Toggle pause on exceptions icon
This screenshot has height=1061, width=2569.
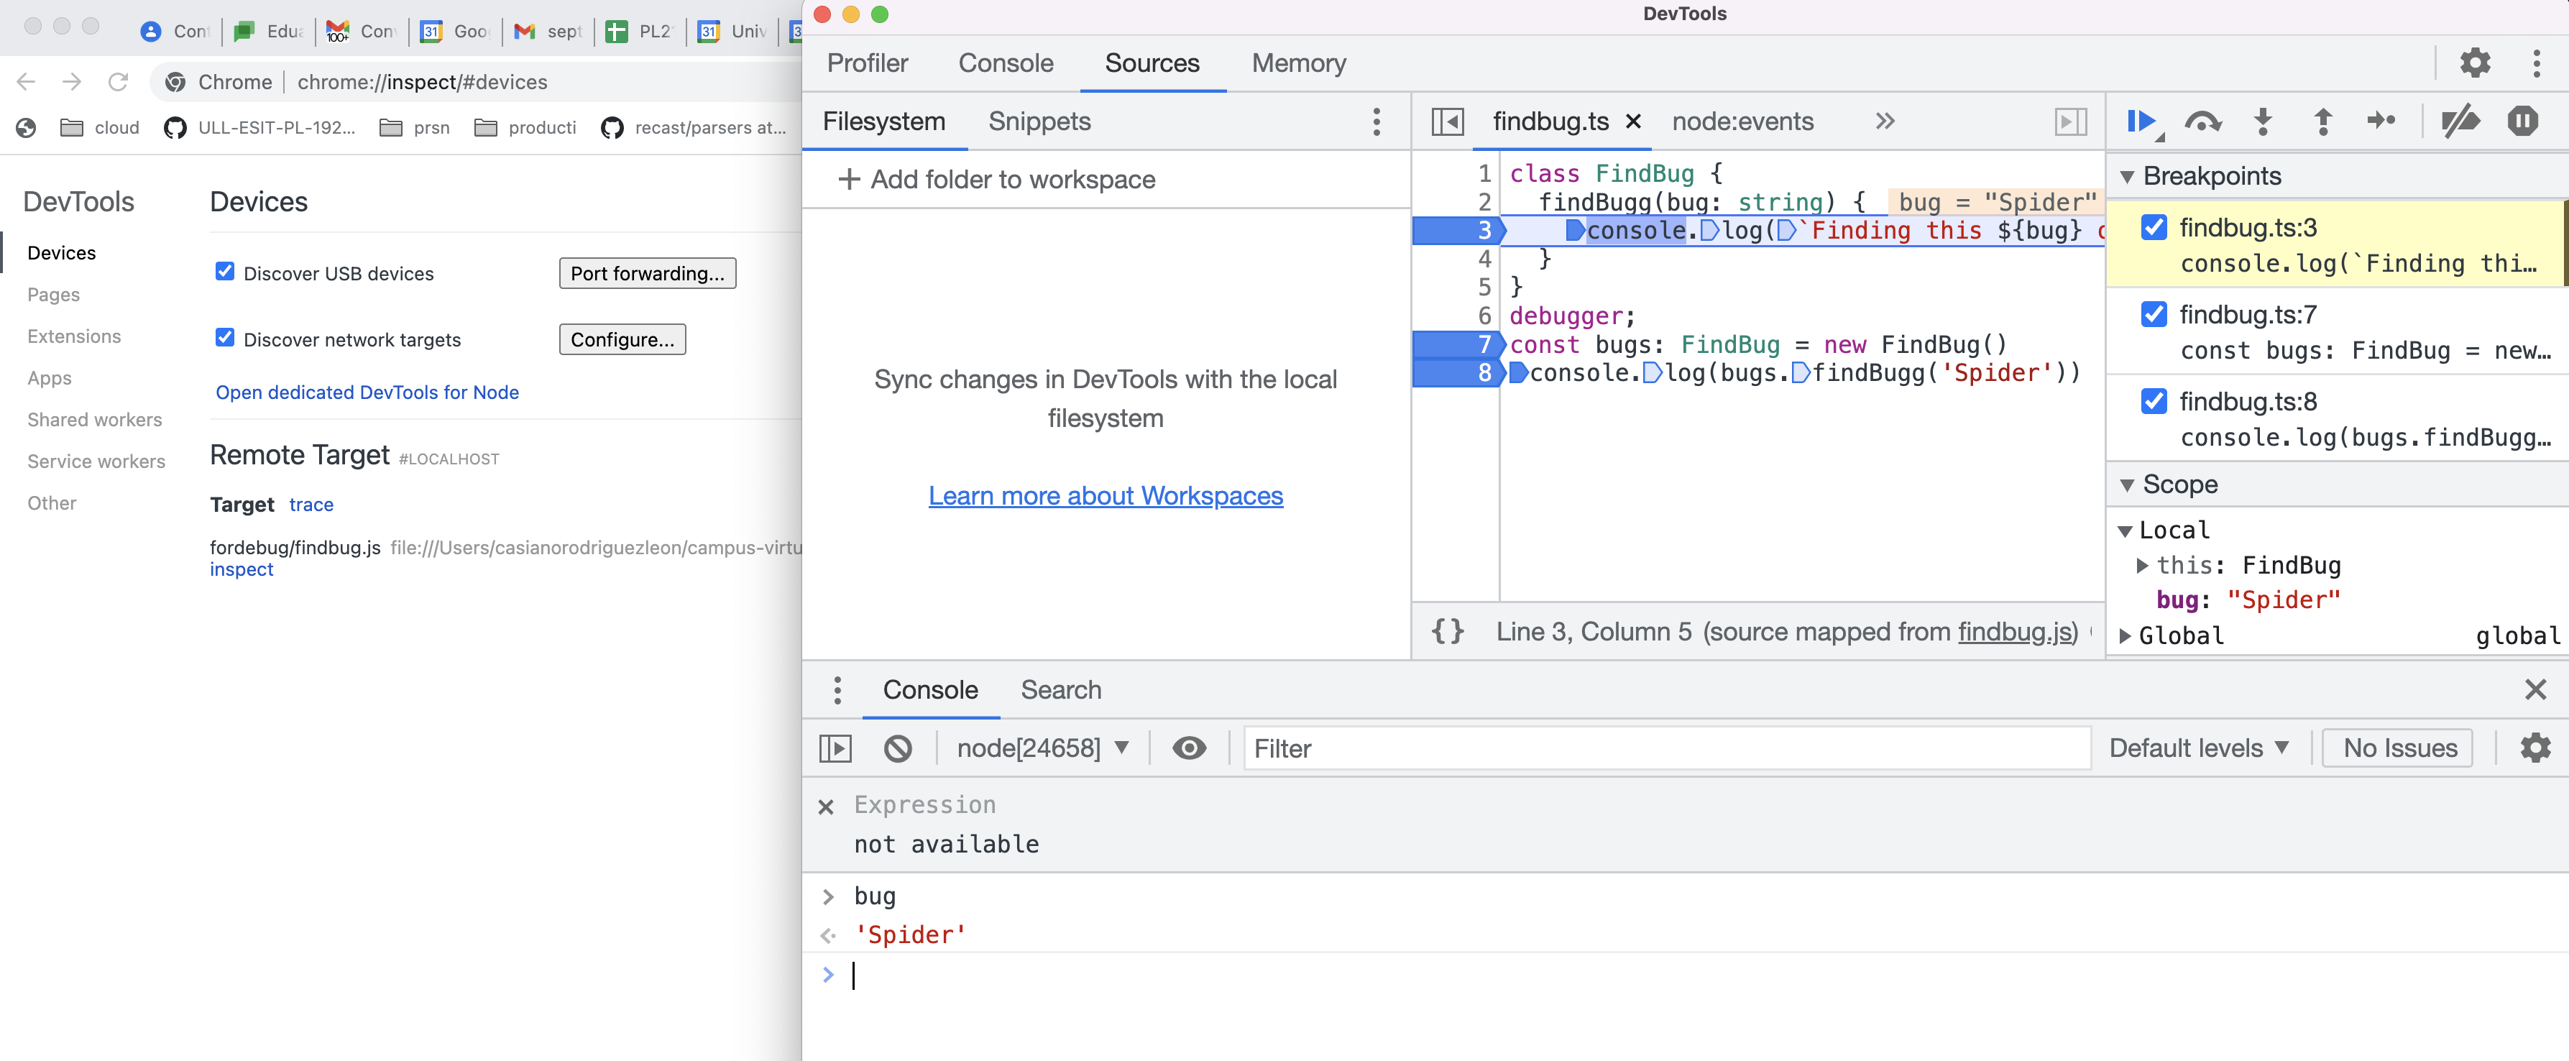[2522, 121]
